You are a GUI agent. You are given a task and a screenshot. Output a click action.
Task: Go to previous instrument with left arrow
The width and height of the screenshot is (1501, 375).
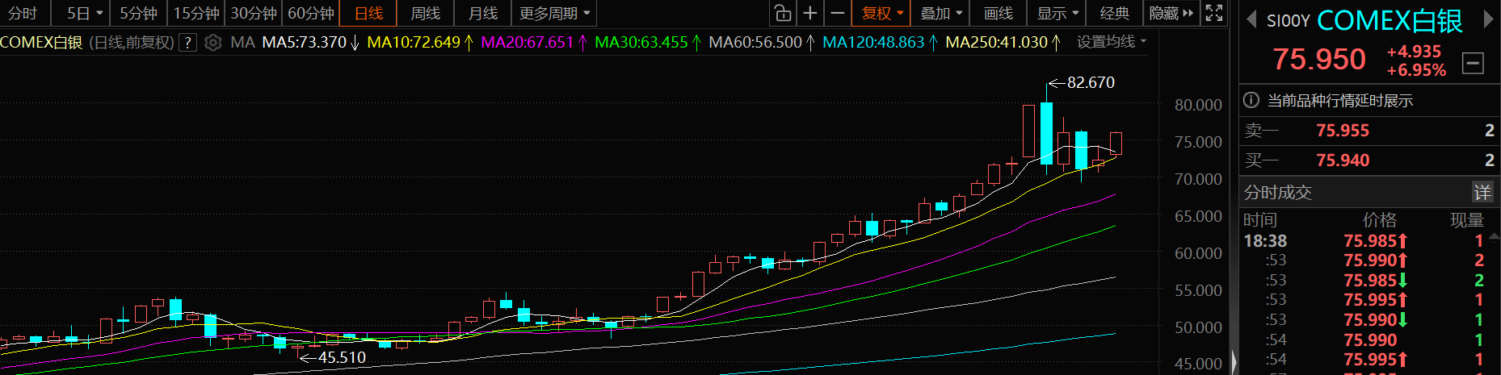point(1251,19)
